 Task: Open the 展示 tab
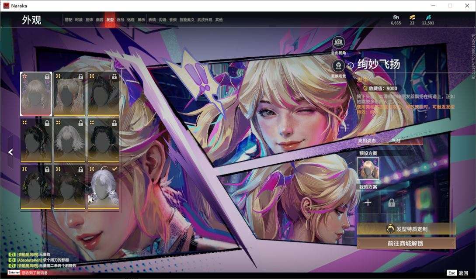(x=141, y=20)
